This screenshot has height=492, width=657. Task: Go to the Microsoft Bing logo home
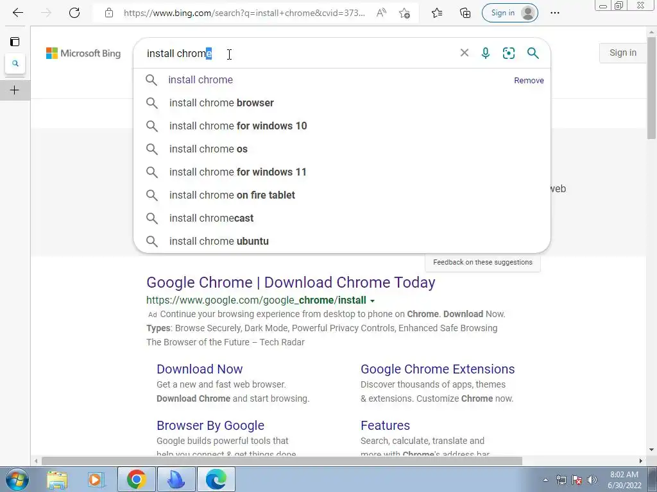pyautogui.click(x=83, y=53)
